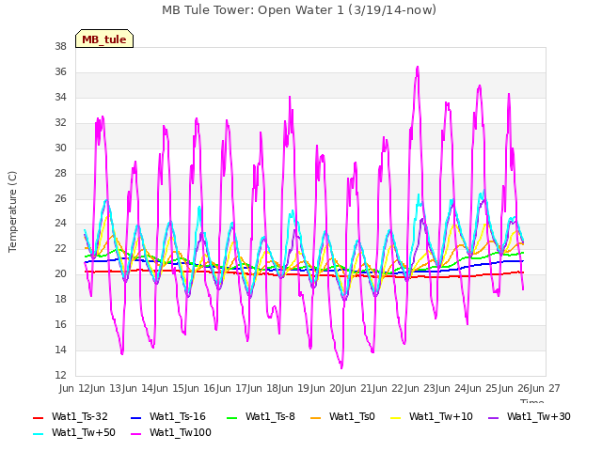602x451 pixels.
Task: Select the Wat1_Ts-8 legend label
Action: (x=270, y=416)
